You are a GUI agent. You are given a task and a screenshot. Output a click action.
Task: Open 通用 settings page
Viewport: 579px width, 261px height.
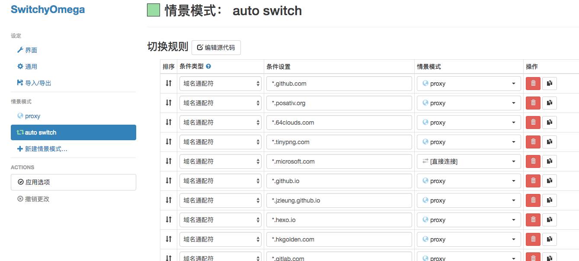pyautogui.click(x=27, y=67)
